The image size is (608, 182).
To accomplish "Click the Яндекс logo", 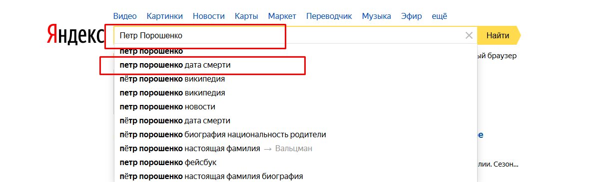I will [76, 35].
